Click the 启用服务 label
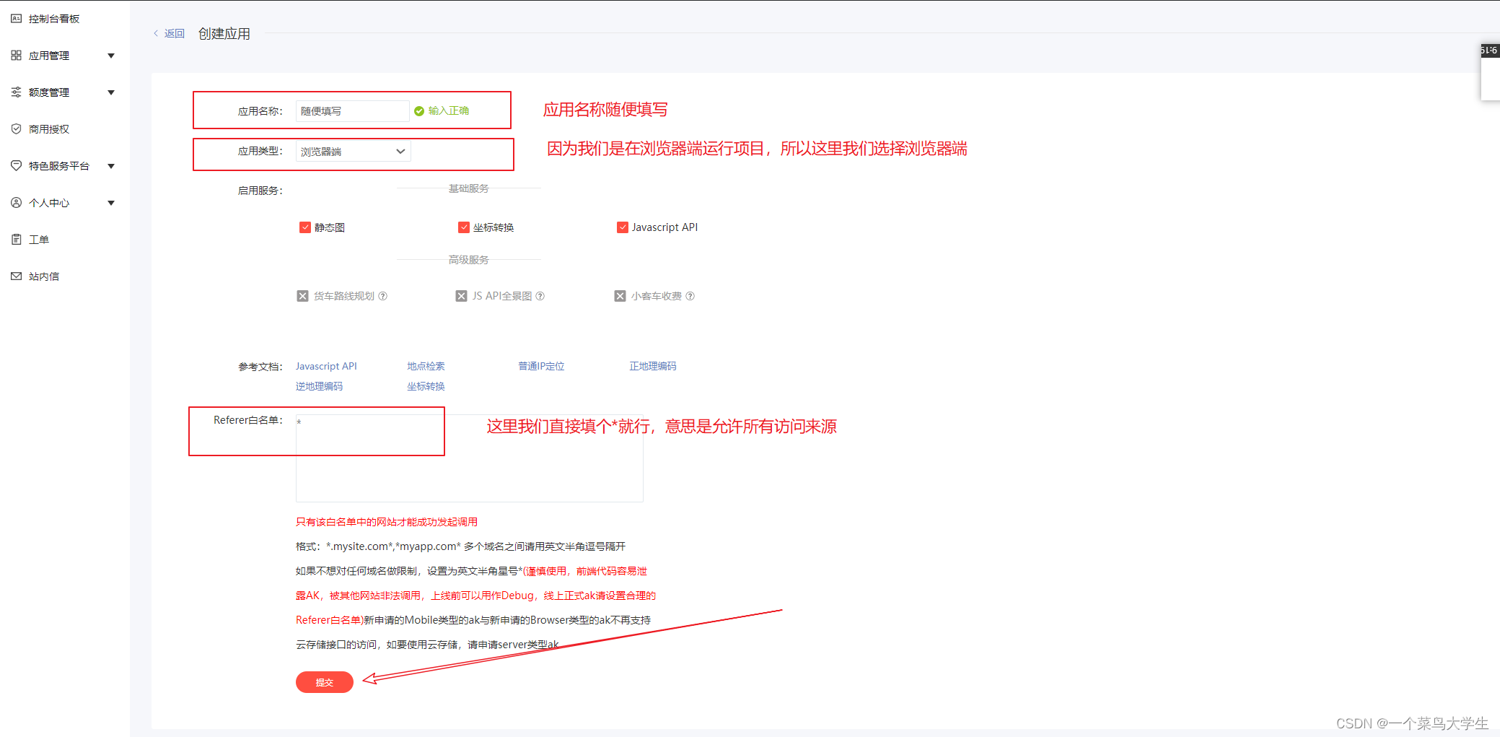This screenshot has width=1500, height=737. (x=260, y=191)
